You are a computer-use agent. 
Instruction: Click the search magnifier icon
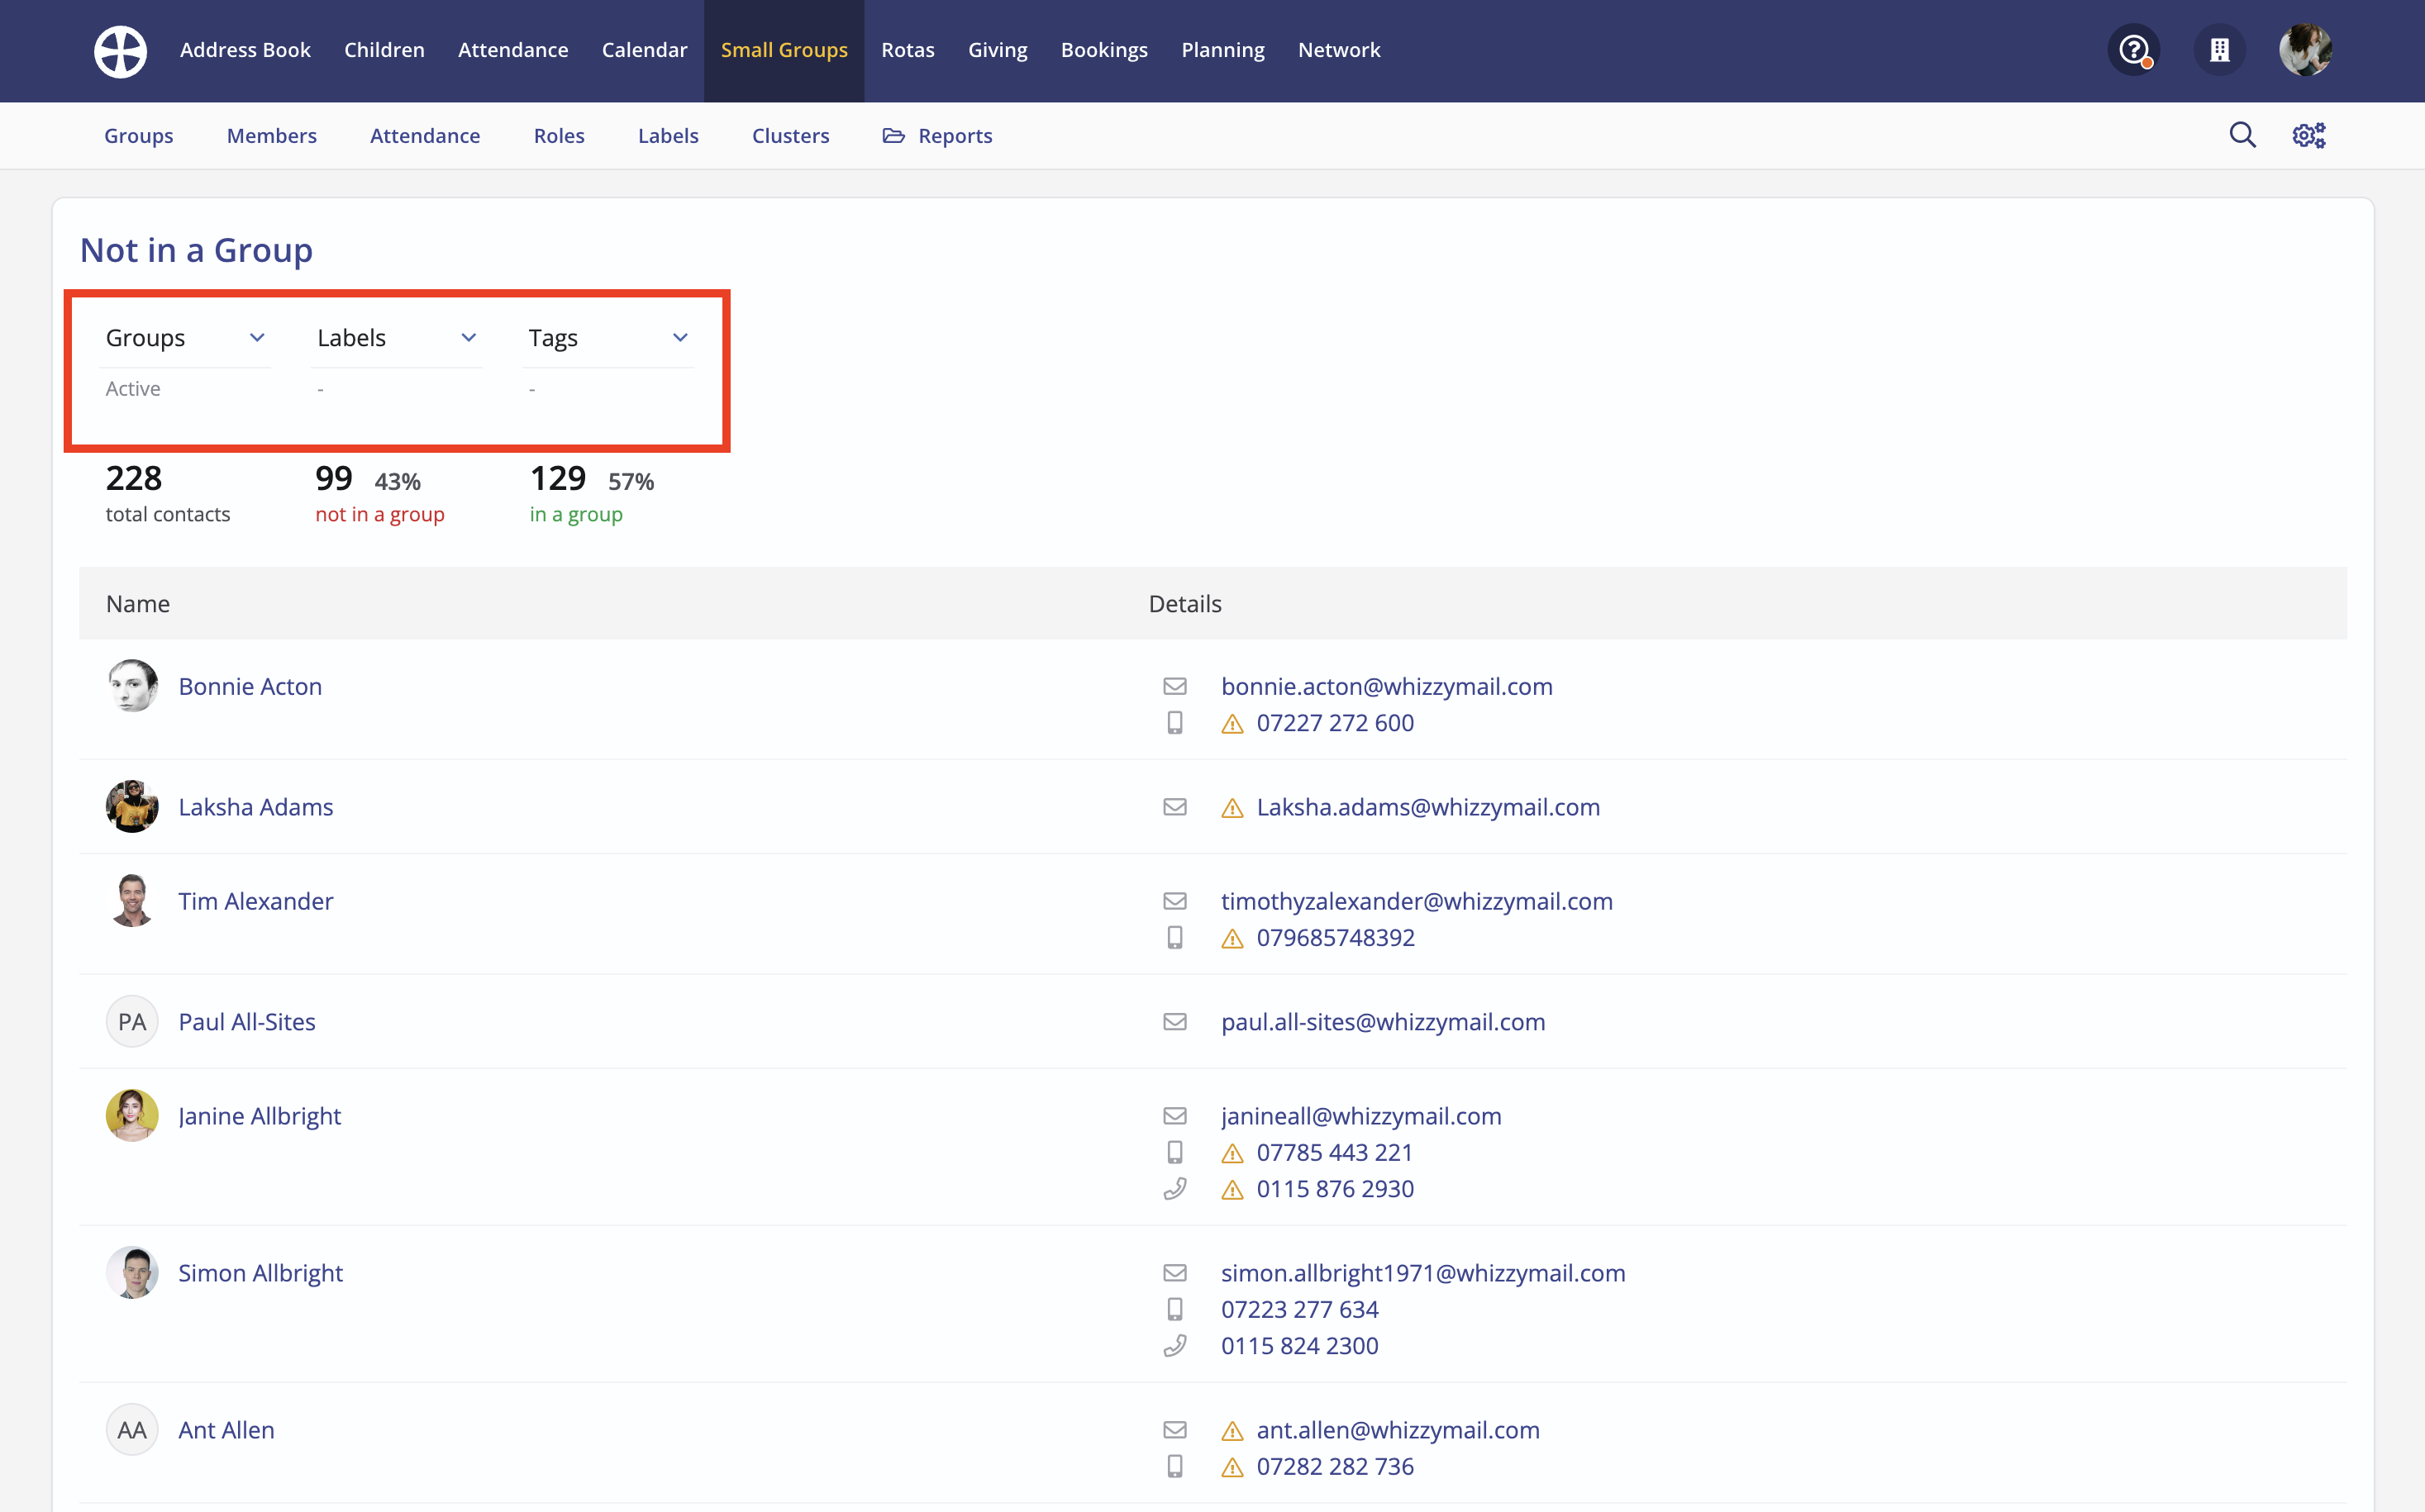[2242, 135]
